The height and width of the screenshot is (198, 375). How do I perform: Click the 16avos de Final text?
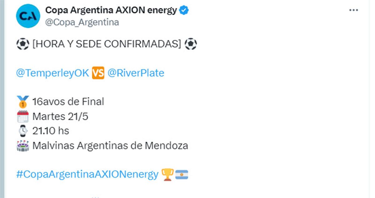[68, 101]
